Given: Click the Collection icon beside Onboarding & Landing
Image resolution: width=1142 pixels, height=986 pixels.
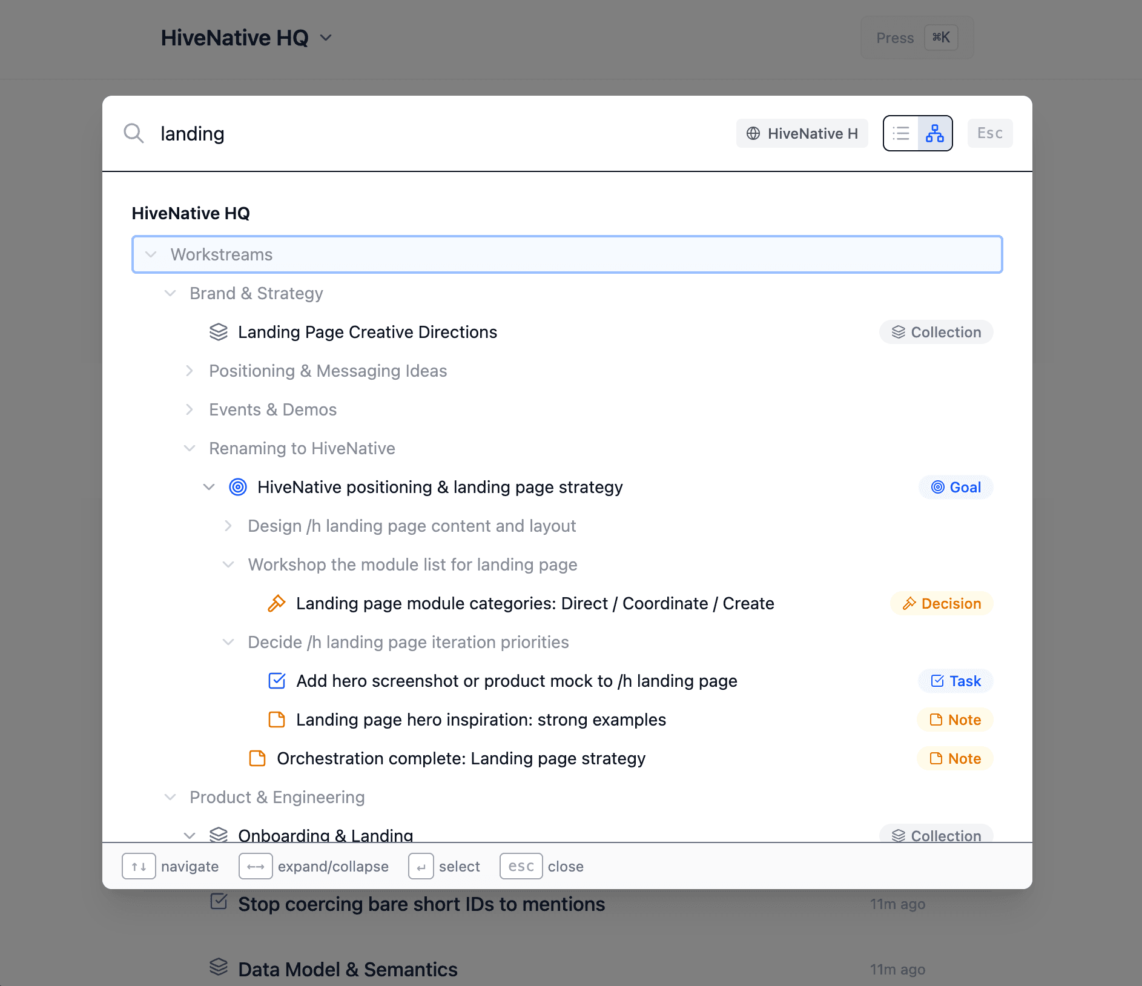Looking at the screenshot, I should pos(217,835).
